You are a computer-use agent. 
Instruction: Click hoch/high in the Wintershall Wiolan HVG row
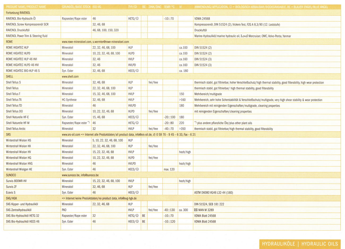(x=185, y=164)
